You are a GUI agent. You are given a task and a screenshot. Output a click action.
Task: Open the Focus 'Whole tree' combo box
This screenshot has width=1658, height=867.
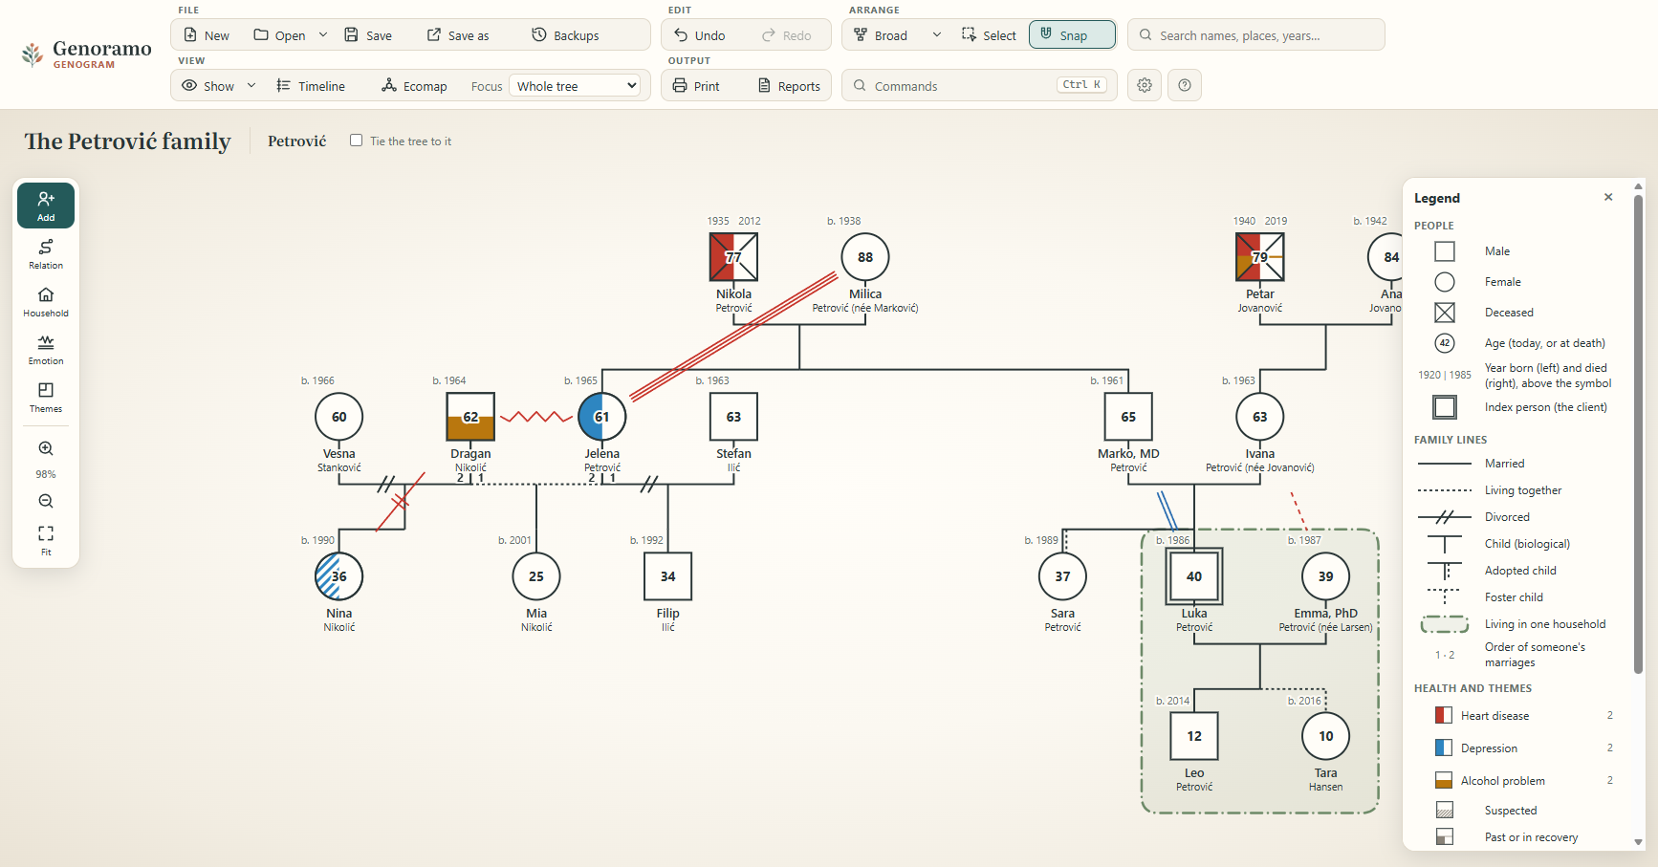point(576,86)
